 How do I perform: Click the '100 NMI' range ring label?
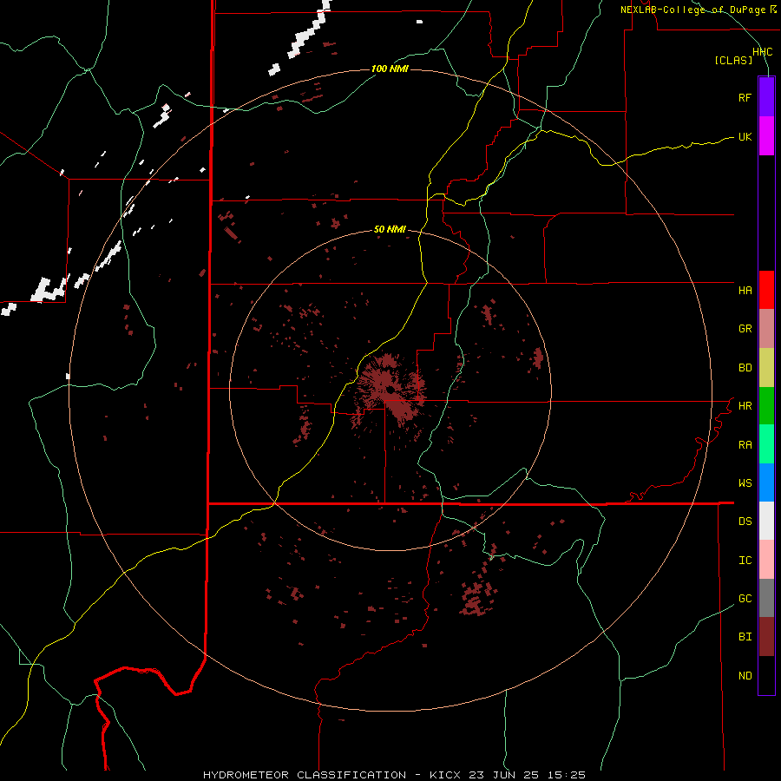(x=390, y=69)
